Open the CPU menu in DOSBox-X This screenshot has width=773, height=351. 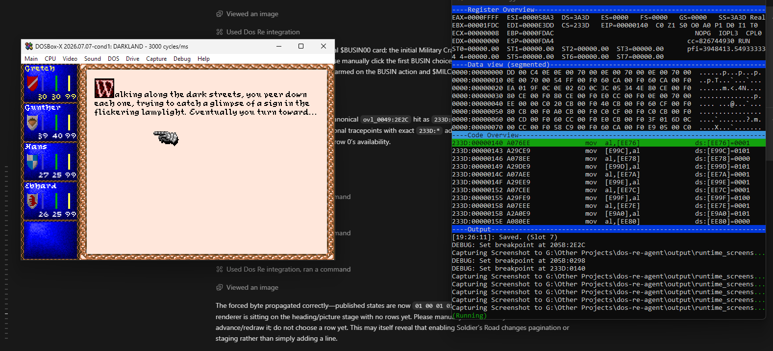tap(50, 58)
